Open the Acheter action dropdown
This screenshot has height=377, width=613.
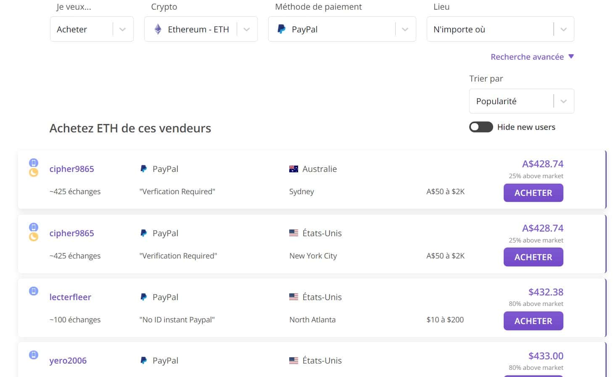[122, 29]
